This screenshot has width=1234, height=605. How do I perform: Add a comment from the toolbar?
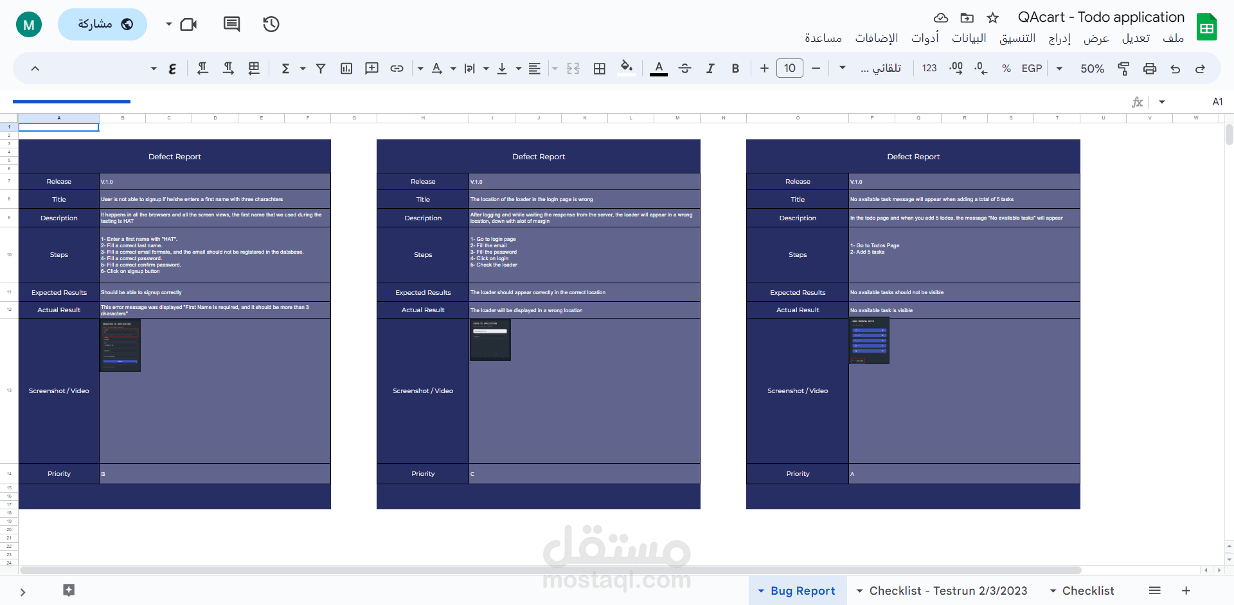pos(371,69)
